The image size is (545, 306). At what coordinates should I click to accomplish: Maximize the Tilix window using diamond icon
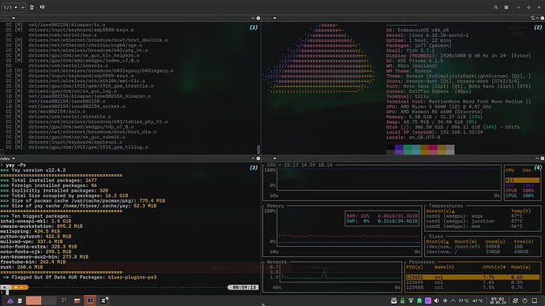528,7
